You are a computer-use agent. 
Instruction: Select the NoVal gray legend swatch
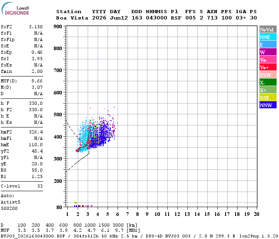pyautogui.click(x=268, y=29)
